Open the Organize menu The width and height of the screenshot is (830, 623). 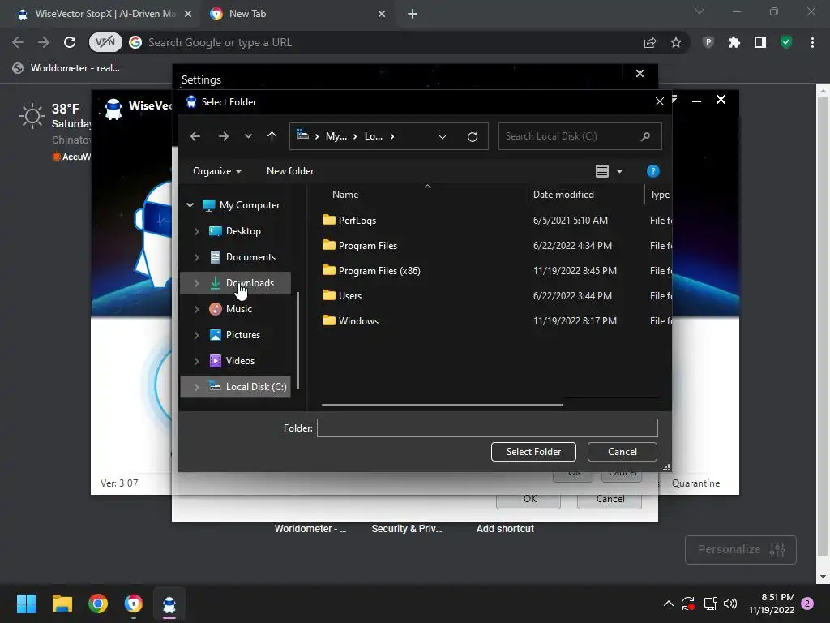pyautogui.click(x=217, y=171)
